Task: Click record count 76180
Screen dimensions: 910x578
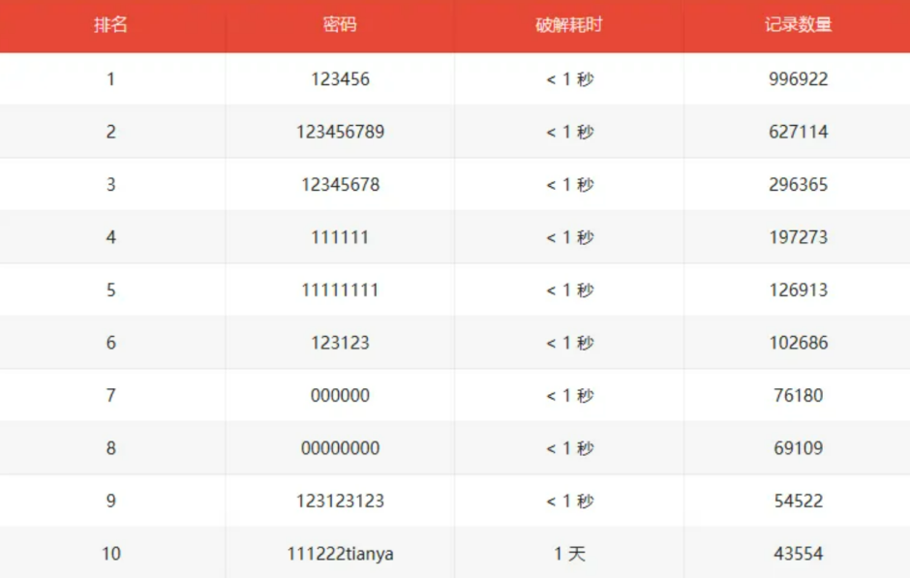Action: 799,396
